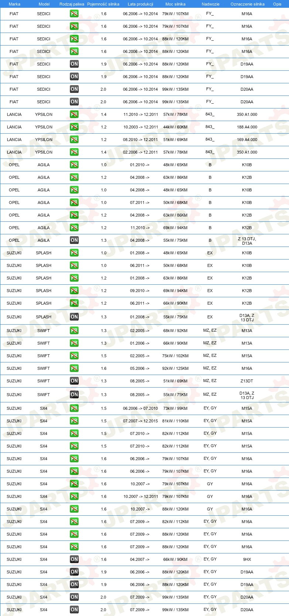This screenshot has height=616, width=289.
Task: Click the Oznaczenie silnika column header
Action: tap(247, 4)
